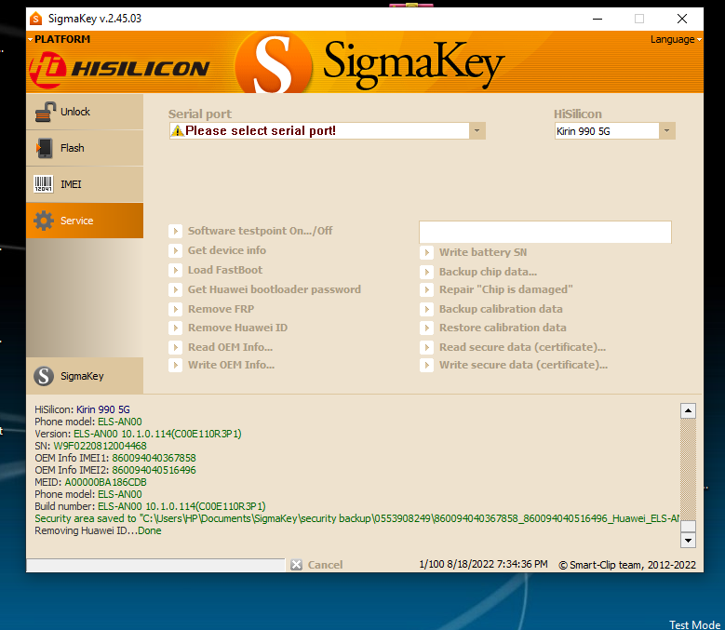Click the SigmaKey S logo in header
Screen dimensions: 725x630
[x=273, y=63]
